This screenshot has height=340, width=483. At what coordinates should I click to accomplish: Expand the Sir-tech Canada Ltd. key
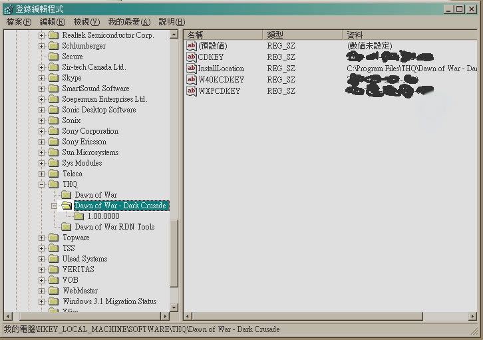(x=41, y=67)
